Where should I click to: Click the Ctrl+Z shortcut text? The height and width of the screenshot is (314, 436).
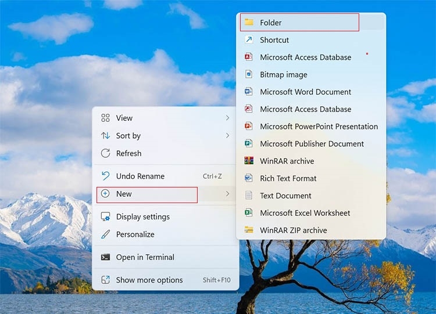click(x=212, y=176)
